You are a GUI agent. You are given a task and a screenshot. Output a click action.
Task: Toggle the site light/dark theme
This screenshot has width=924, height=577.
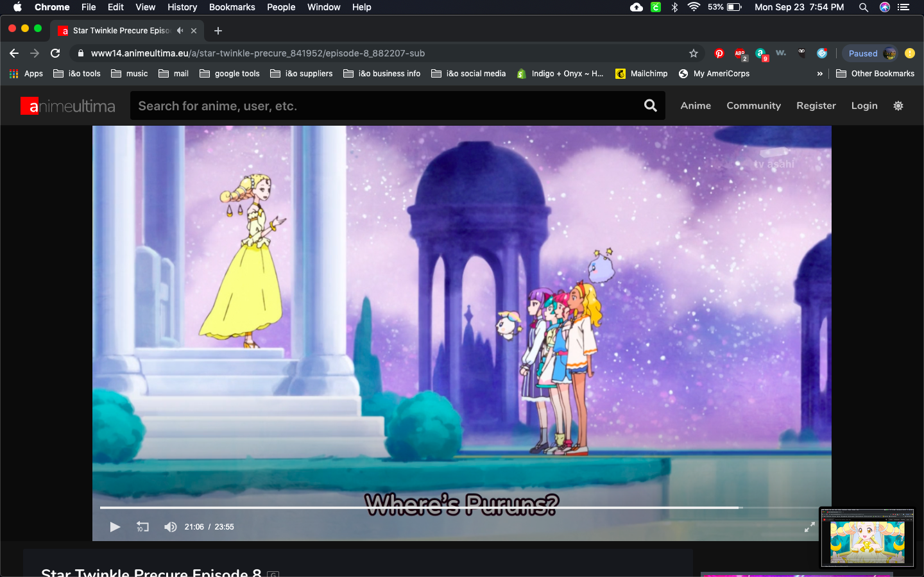tap(898, 106)
